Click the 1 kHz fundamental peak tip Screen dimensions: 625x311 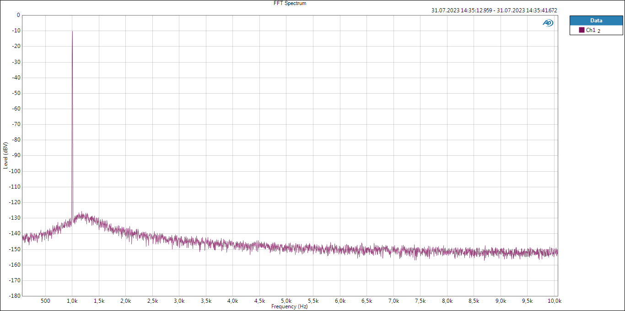point(72,31)
